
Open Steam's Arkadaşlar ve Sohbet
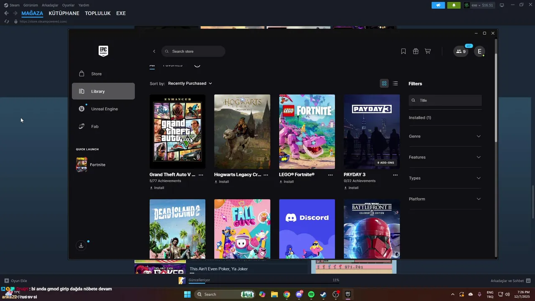click(x=510, y=281)
